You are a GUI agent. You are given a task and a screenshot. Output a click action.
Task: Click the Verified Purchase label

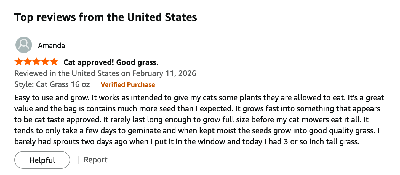(x=128, y=85)
